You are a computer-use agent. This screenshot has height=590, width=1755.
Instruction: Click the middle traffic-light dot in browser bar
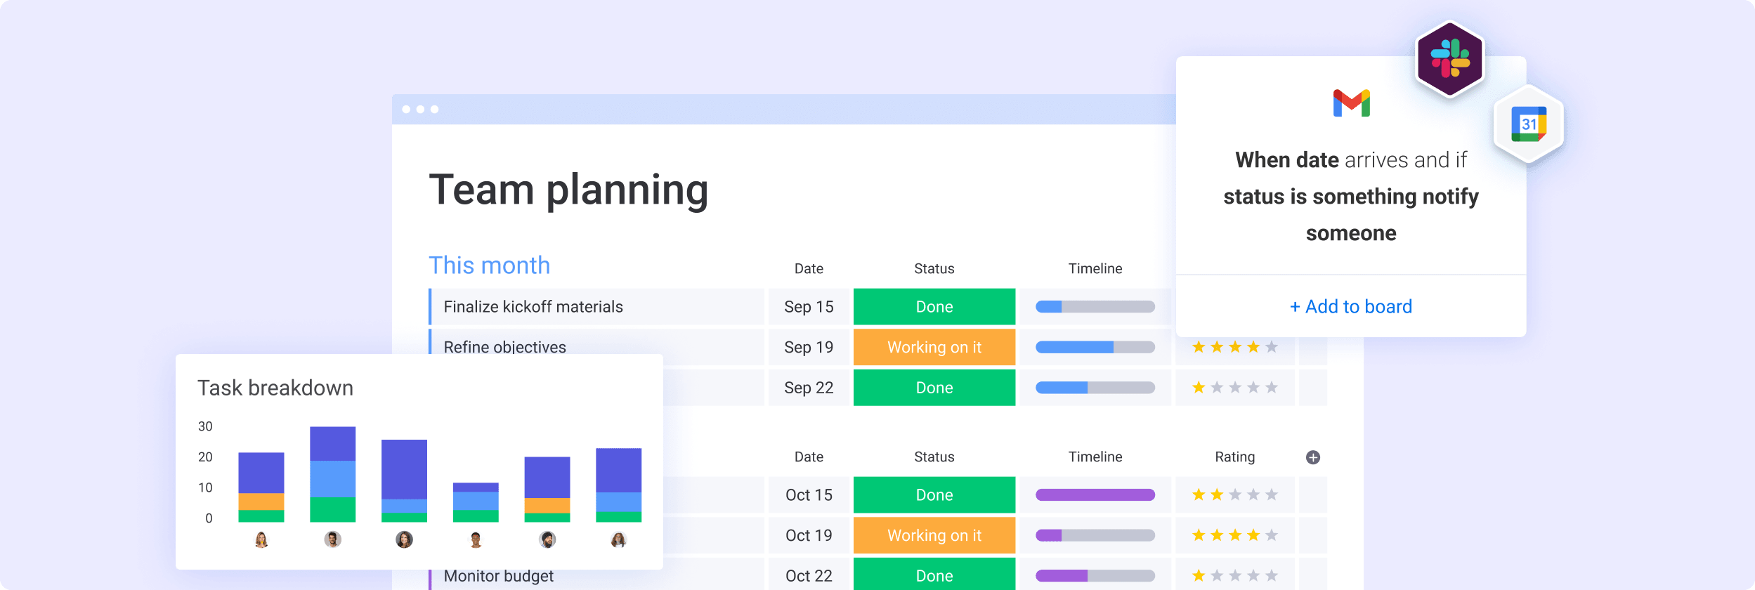click(420, 107)
